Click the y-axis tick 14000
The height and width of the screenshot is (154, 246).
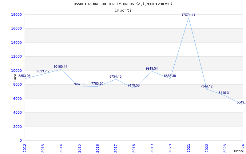point(17,43)
